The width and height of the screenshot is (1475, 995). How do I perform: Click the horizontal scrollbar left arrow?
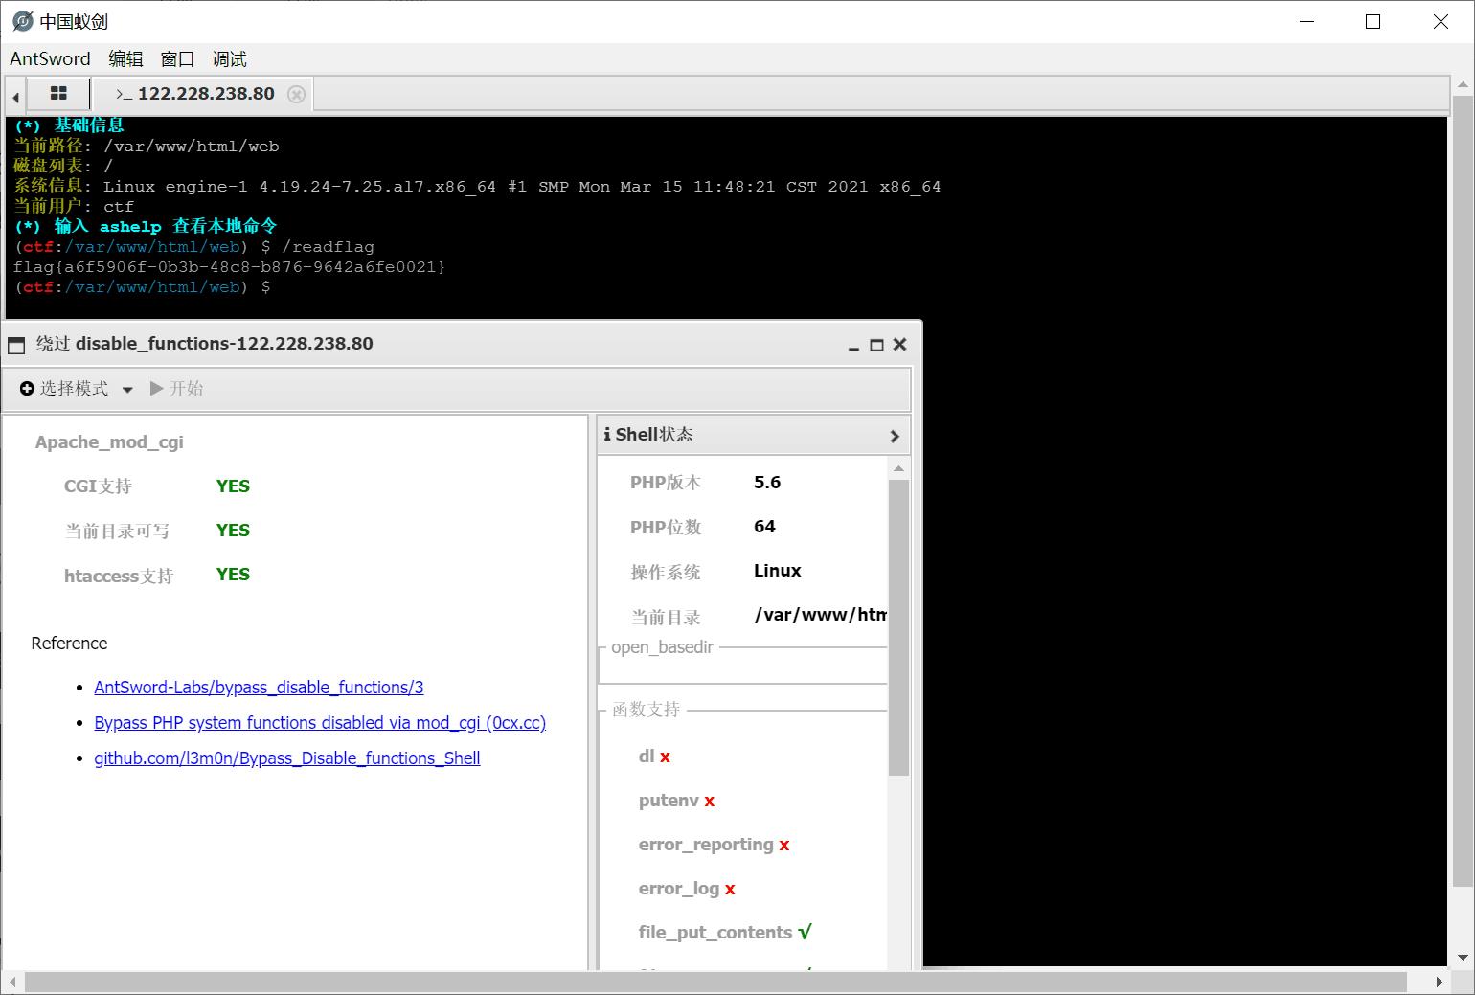(14, 982)
